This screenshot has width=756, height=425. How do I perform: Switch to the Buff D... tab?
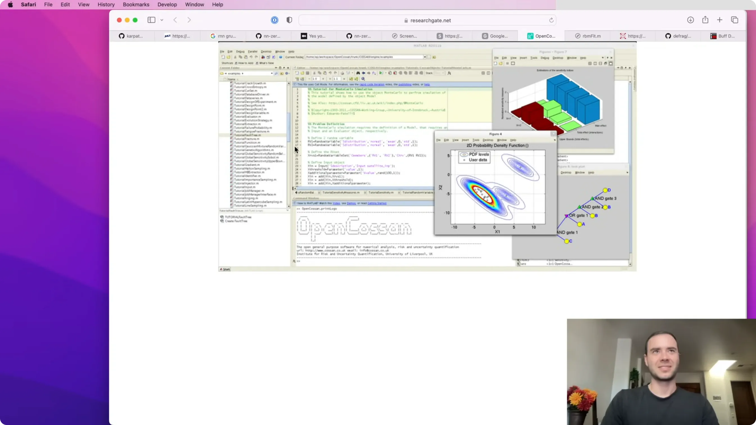click(723, 36)
